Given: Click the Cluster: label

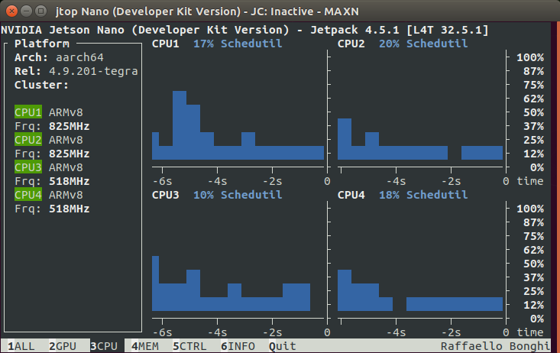Looking at the screenshot, I should pyautogui.click(x=41, y=85).
